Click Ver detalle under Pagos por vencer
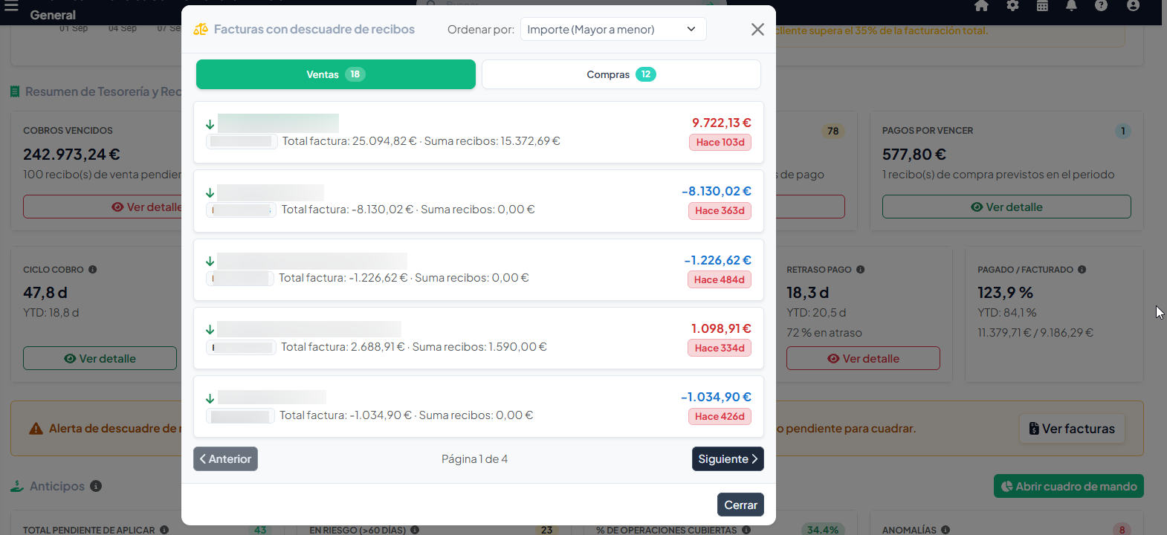Viewport: 1167px width, 535px height. [x=1006, y=207]
